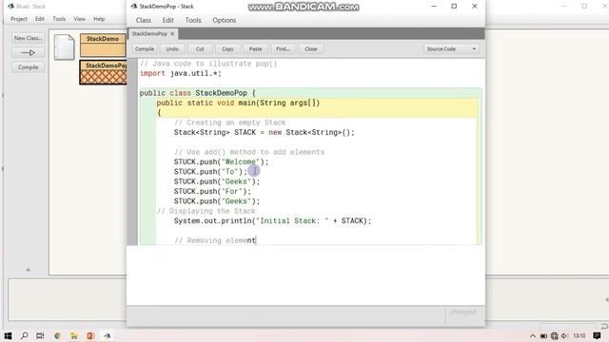Open the browser icon in taskbar

point(57,335)
